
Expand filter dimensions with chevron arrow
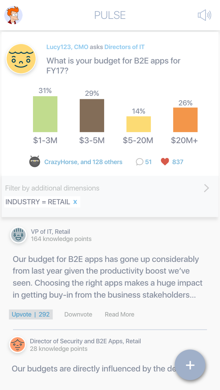(x=206, y=188)
